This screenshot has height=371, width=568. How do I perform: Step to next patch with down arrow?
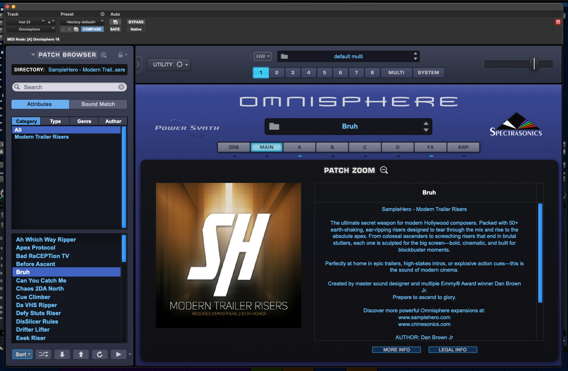coord(62,354)
